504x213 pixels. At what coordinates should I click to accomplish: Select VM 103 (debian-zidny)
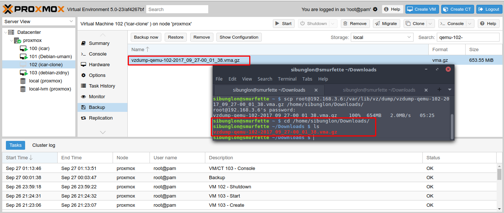pos(49,73)
